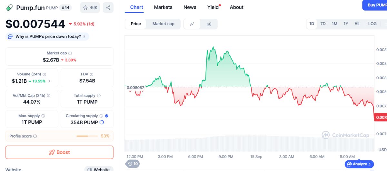Image resolution: width=387 pixels, height=171 pixels.
Task: Open the Analyze panel chevron
Action: 370,164
